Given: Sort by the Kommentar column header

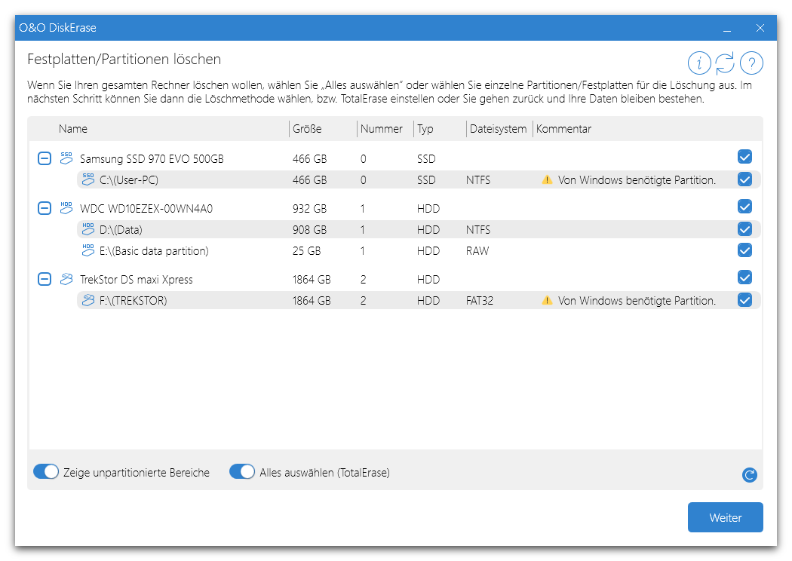Looking at the screenshot, I should 563,129.
